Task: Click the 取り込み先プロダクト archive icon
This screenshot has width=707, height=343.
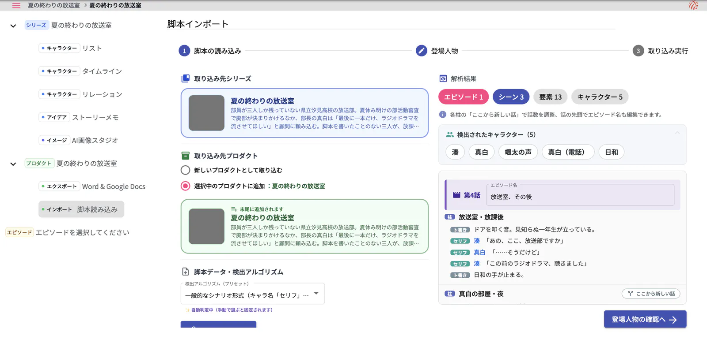Action: 186,156
